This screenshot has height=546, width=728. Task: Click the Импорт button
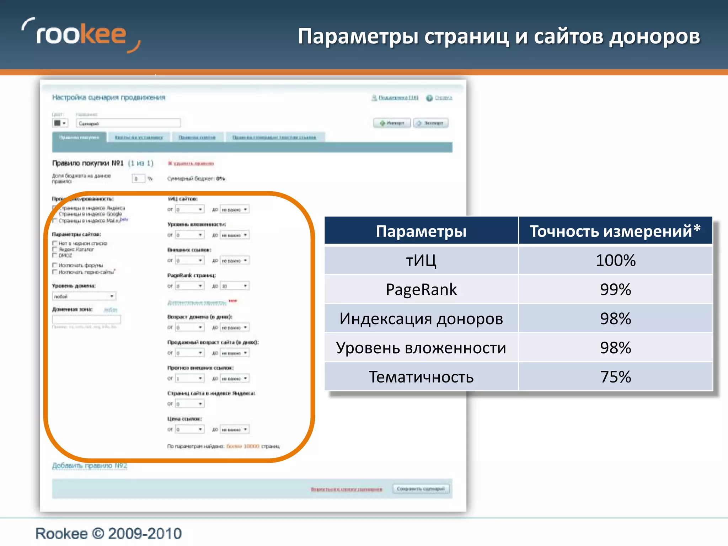click(392, 123)
